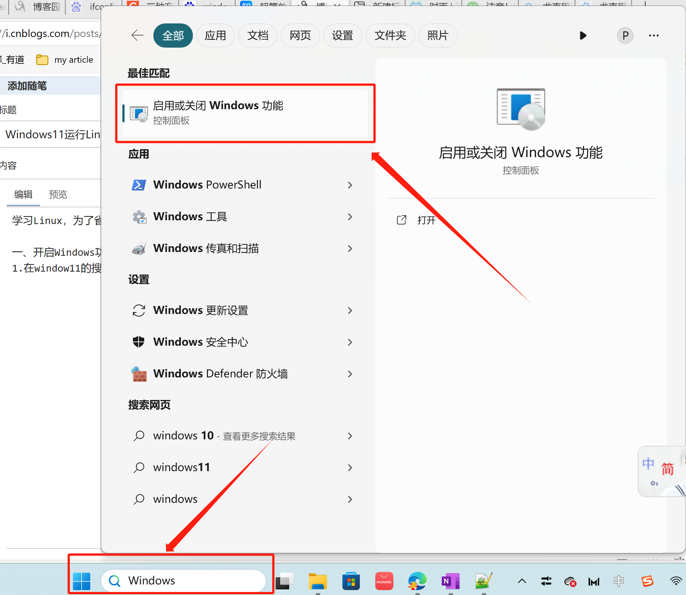Expand the Windows 安全中心 chevron

click(350, 342)
